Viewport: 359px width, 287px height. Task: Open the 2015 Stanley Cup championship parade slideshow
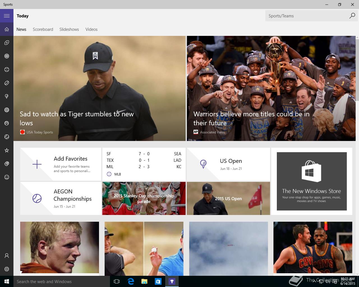point(144,198)
